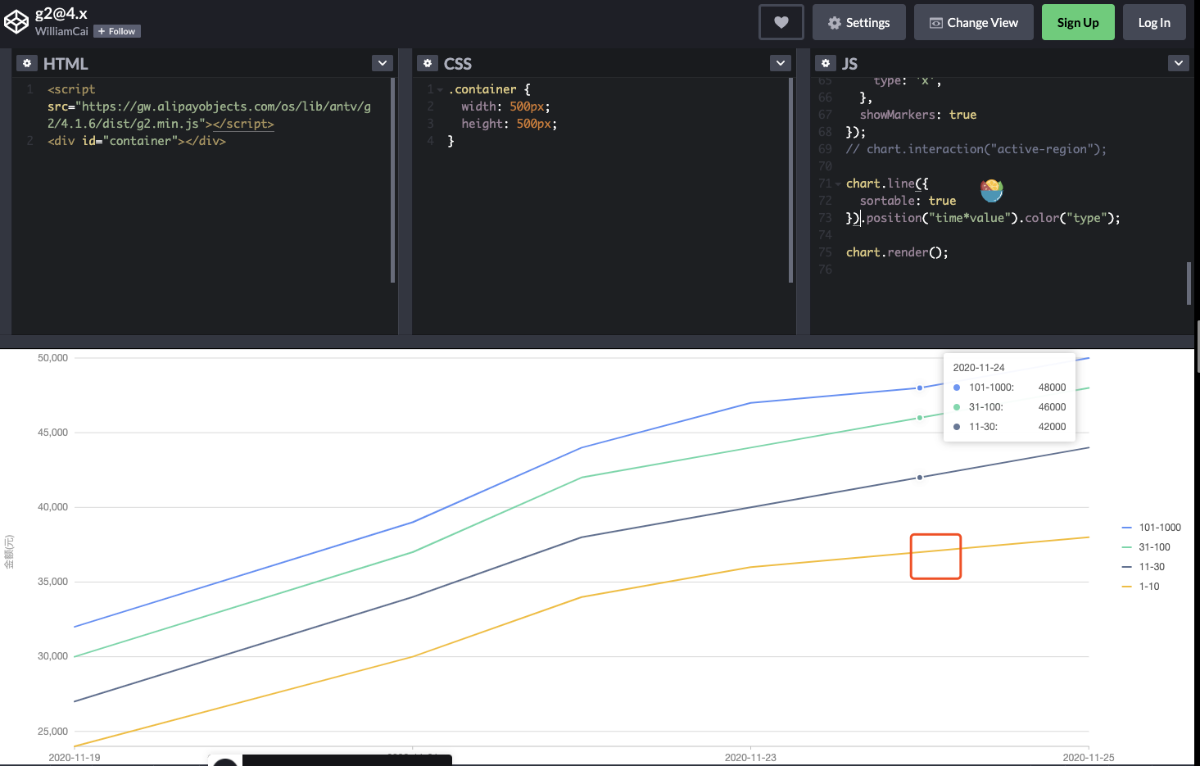Select the CSS editor panel header
The image size is (1200, 766).
(x=458, y=63)
